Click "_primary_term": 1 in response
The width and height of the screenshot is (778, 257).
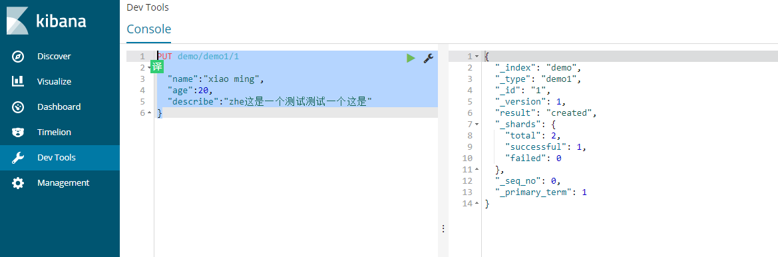540,192
